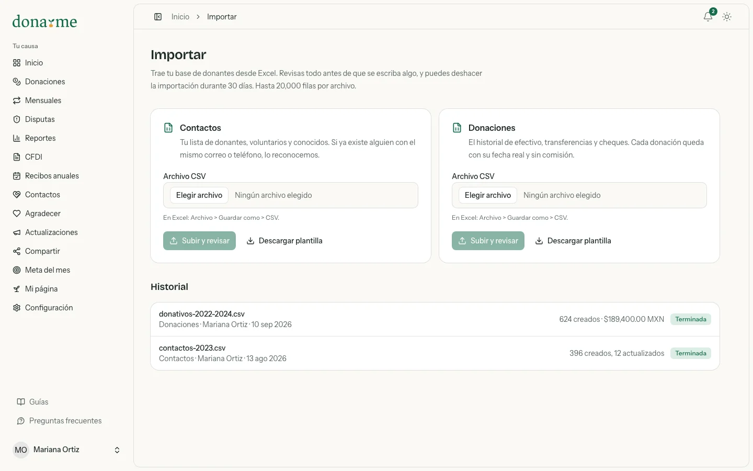Click the 396 creados, 12 actualizados text
Screen dimensions: 753x471
click(x=617, y=353)
